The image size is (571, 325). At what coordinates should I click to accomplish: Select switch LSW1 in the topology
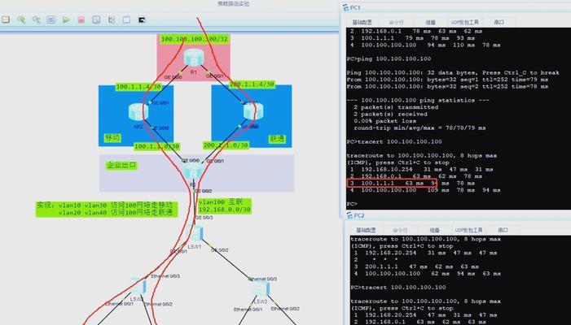coord(195,233)
